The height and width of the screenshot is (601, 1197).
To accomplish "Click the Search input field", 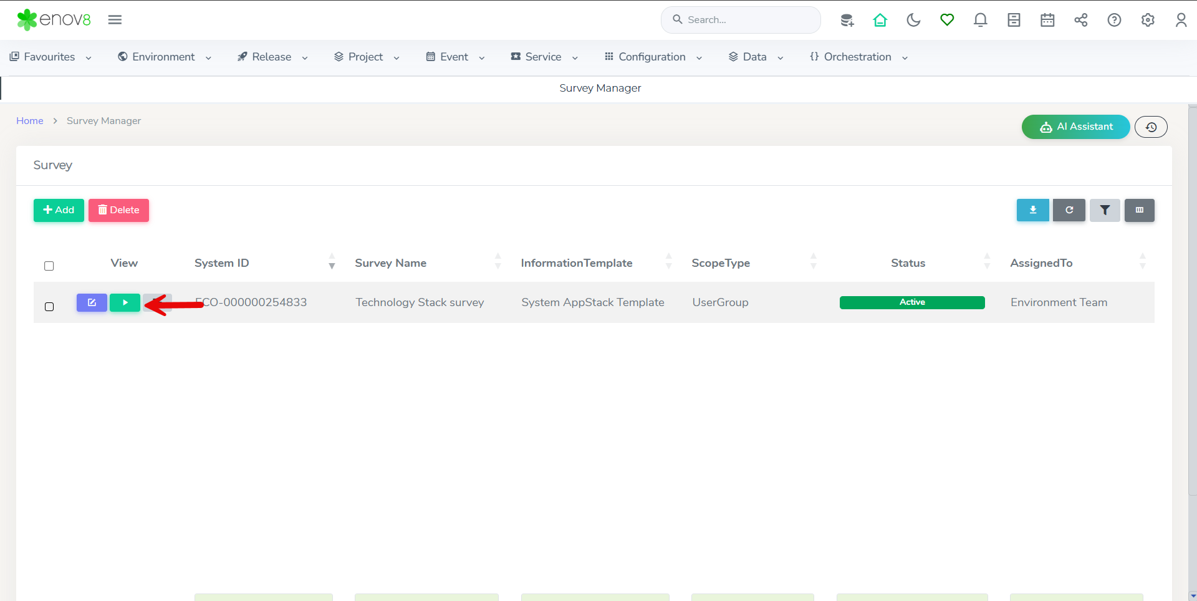I will coord(748,20).
